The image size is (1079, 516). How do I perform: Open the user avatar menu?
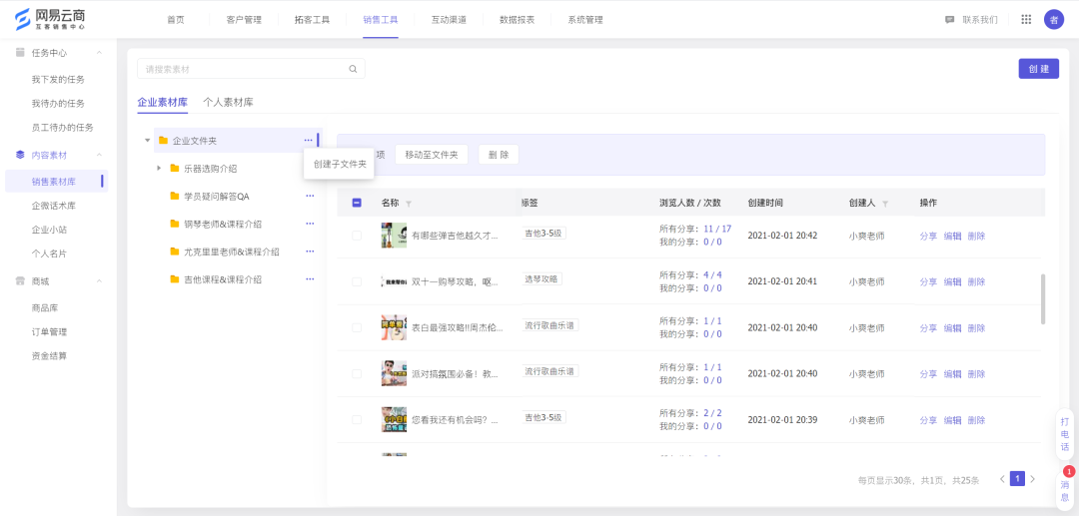click(x=1054, y=20)
